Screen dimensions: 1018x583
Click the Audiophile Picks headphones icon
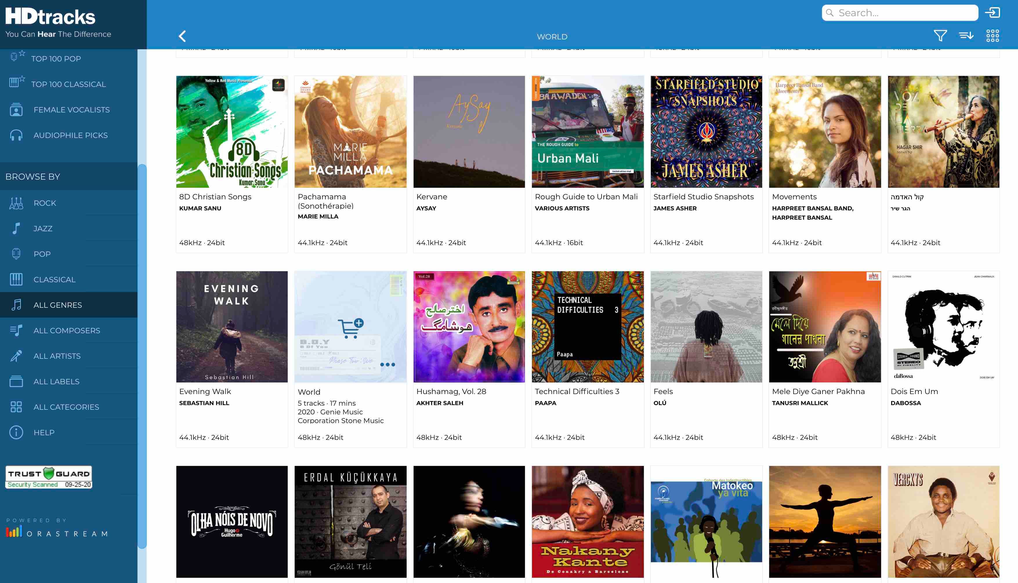[x=16, y=135]
